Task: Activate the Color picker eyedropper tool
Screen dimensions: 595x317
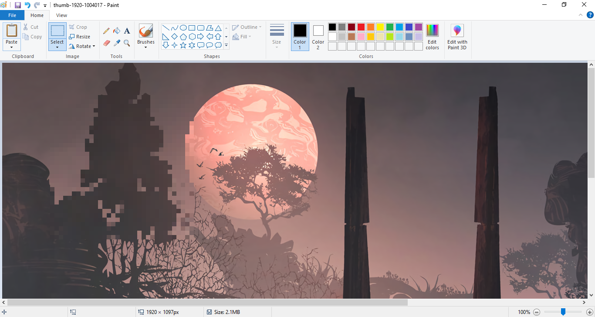Action: (x=117, y=43)
